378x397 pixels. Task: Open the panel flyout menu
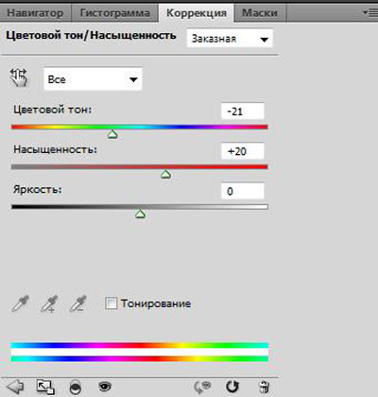pyautogui.click(x=369, y=13)
